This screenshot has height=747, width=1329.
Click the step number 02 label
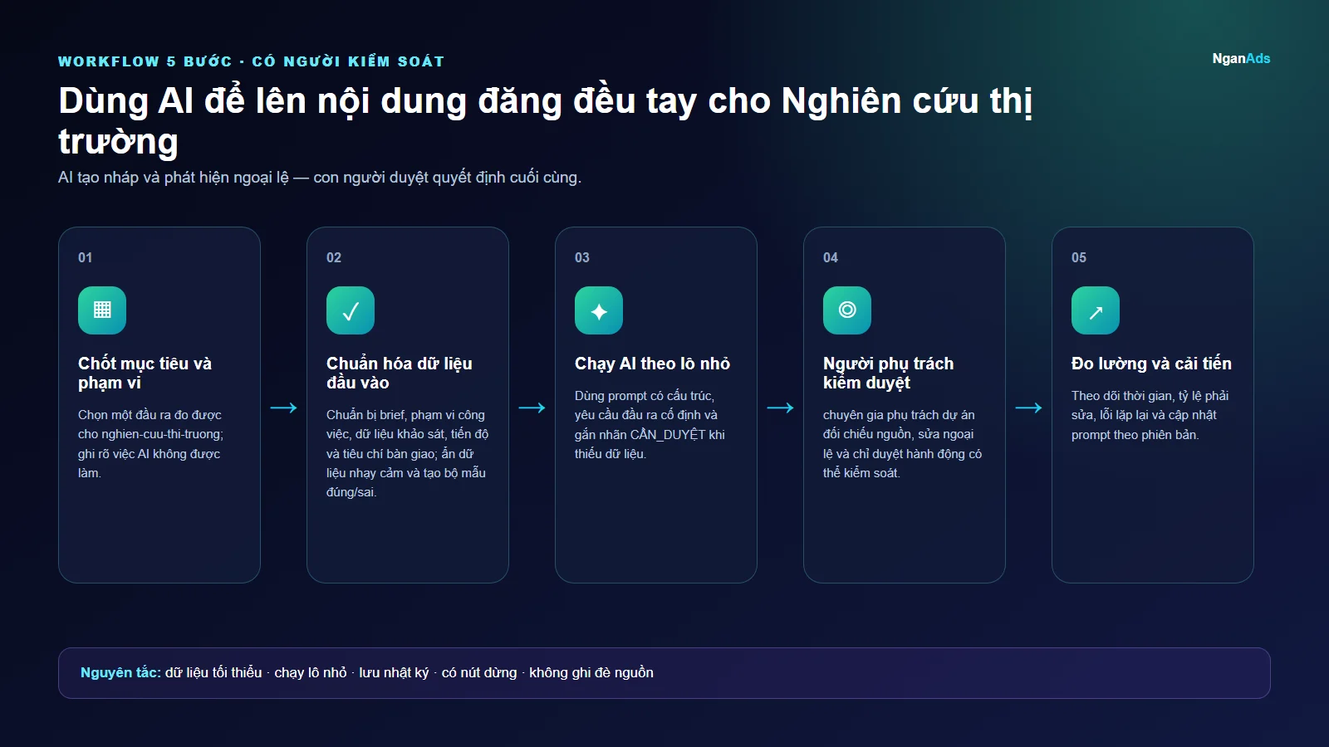(334, 257)
